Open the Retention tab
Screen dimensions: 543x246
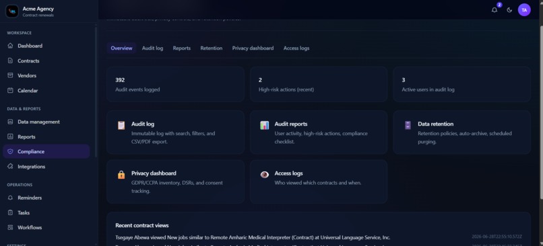coord(212,48)
